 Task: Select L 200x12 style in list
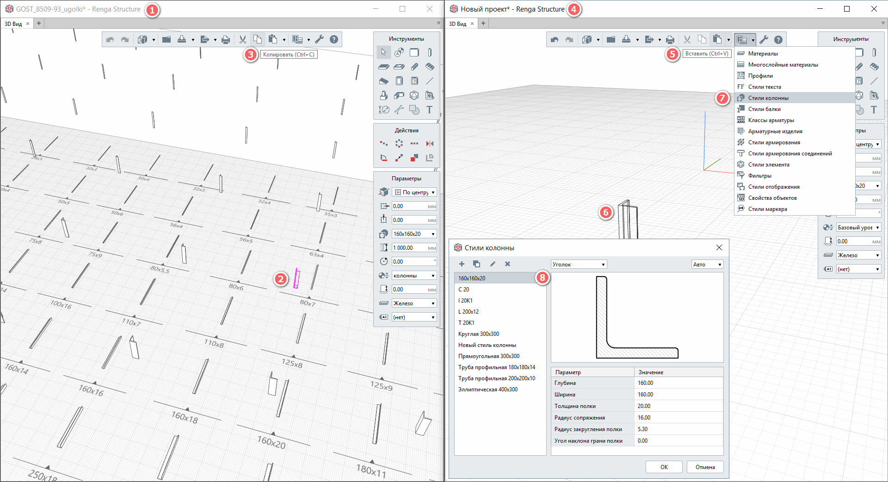(500, 312)
